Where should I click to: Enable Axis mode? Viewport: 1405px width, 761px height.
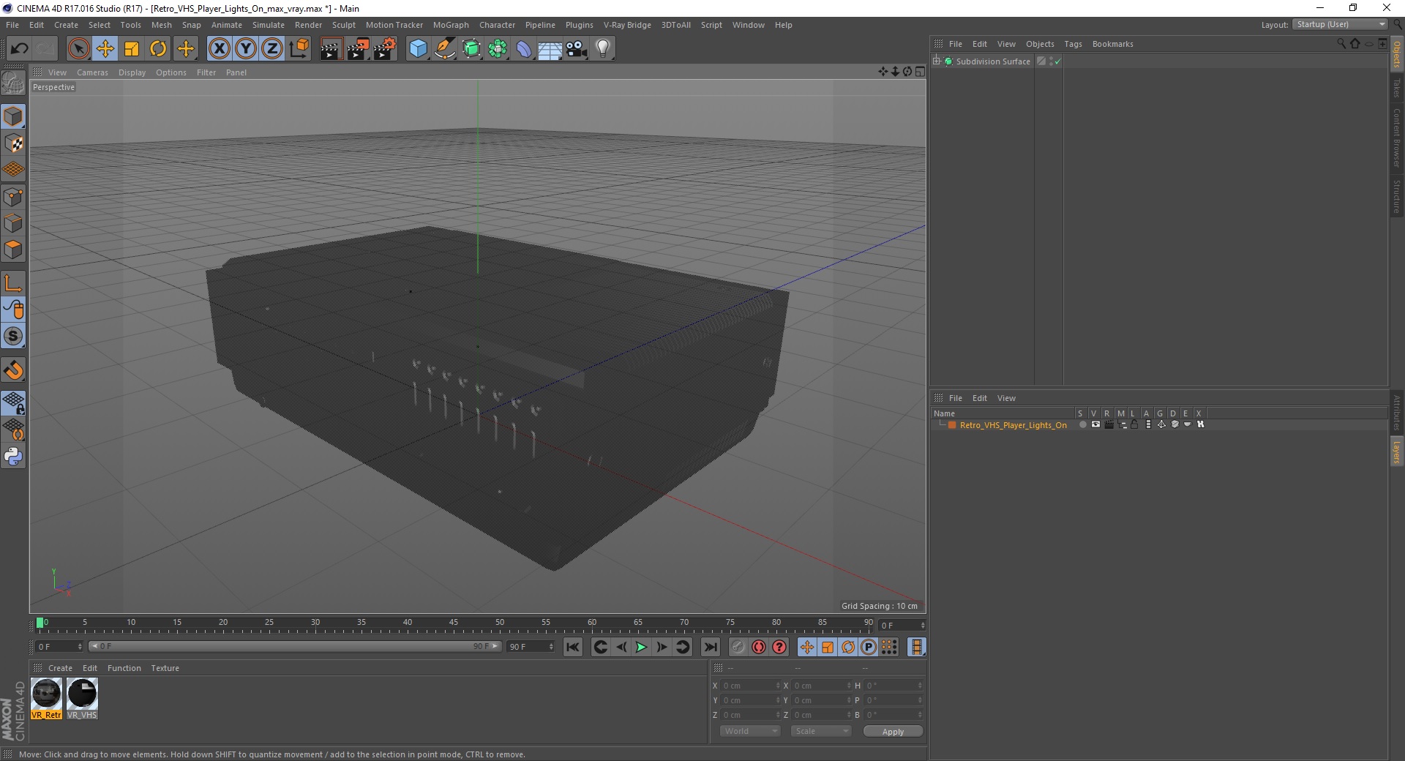point(13,283)
